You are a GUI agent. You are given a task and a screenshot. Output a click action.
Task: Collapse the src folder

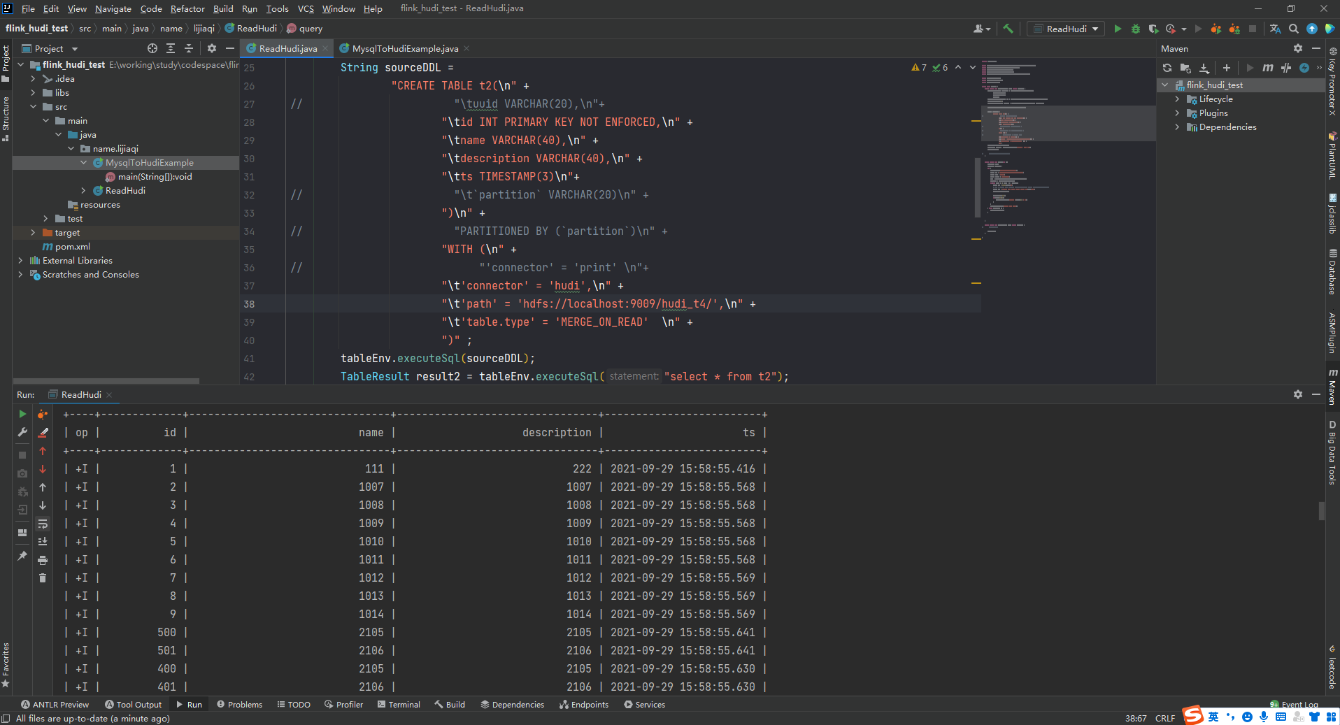point(33,107)
